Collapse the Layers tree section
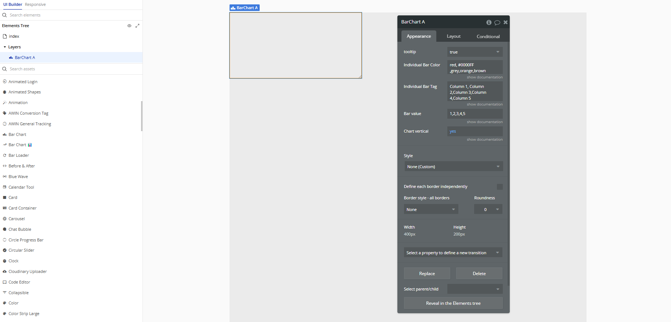The width and height of the screenshot is (671, 322). pos(5,47)
